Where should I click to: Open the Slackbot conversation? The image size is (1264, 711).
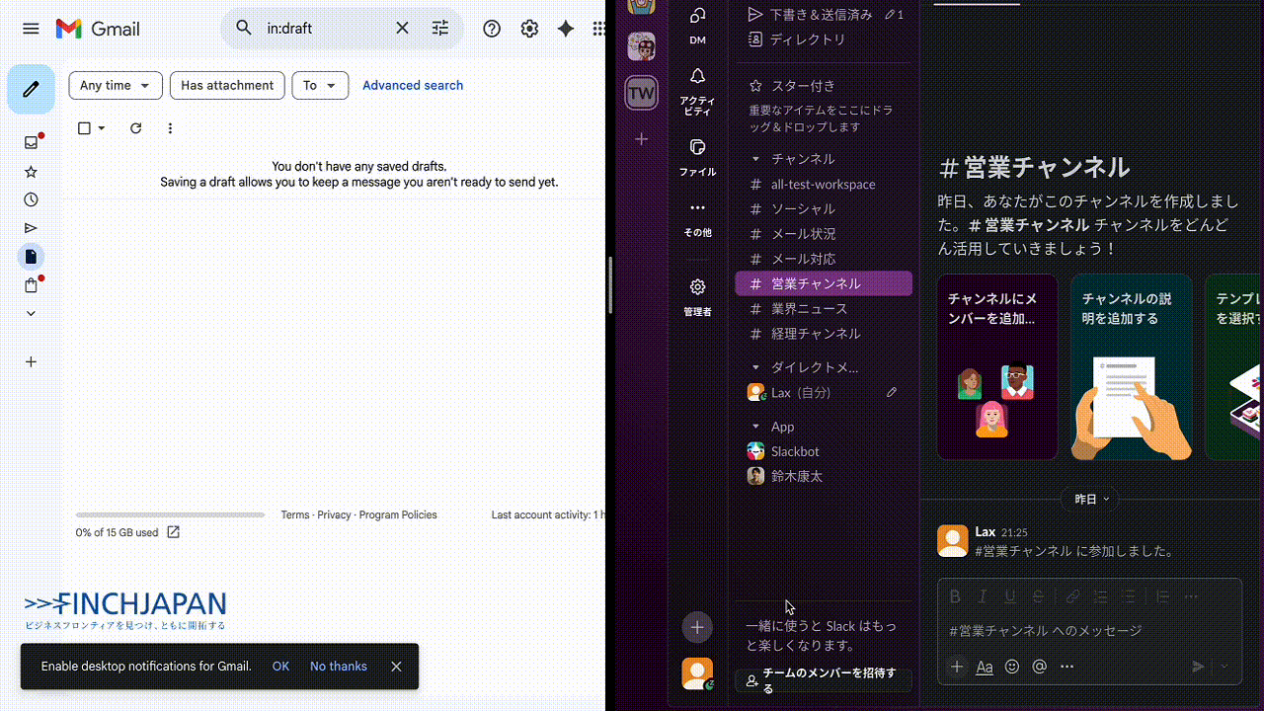point(795,451)
